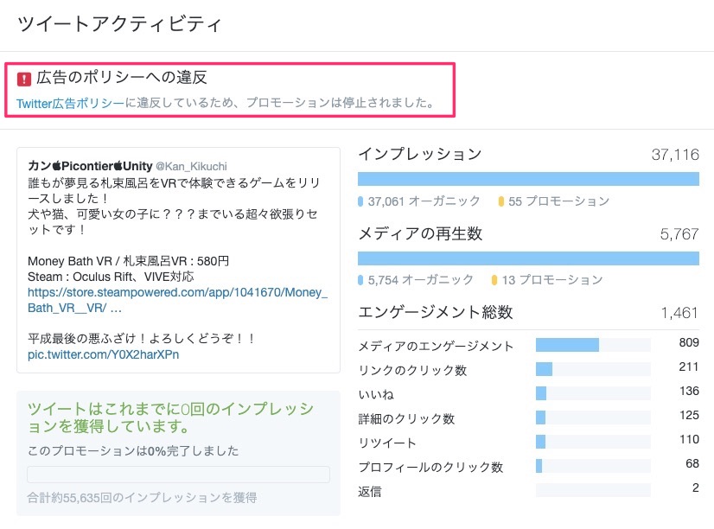Click the エンゲージメント総数 heading

436,312
